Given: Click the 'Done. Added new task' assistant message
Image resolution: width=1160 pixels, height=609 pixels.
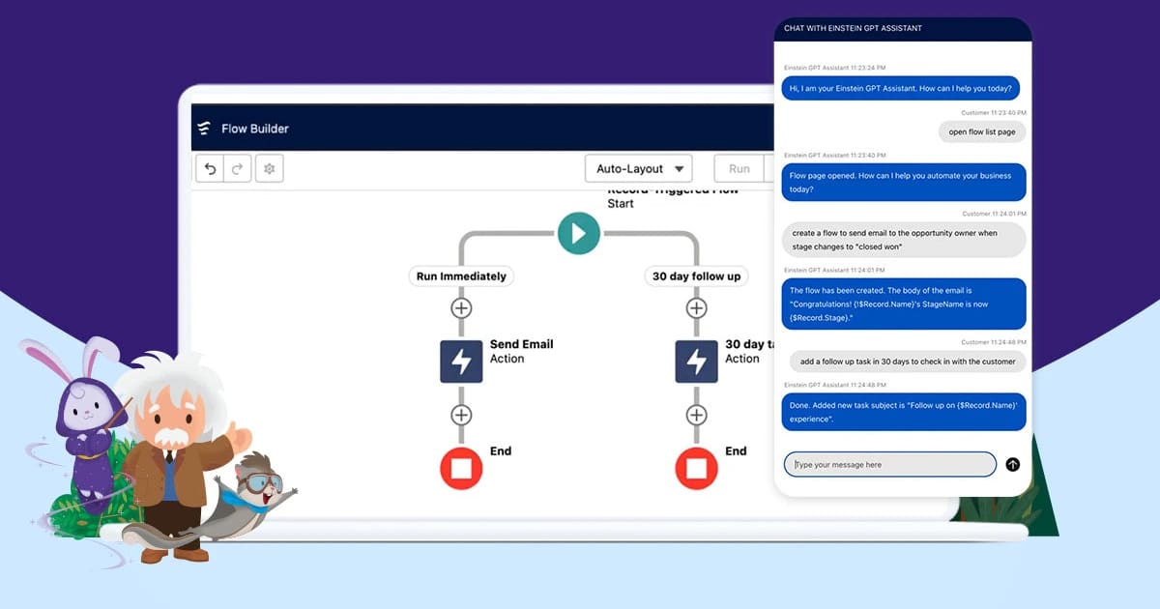Looking at the screenshot, I should point(904,413).
